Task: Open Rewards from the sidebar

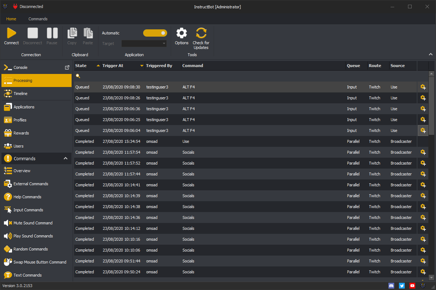Action: 36,133
